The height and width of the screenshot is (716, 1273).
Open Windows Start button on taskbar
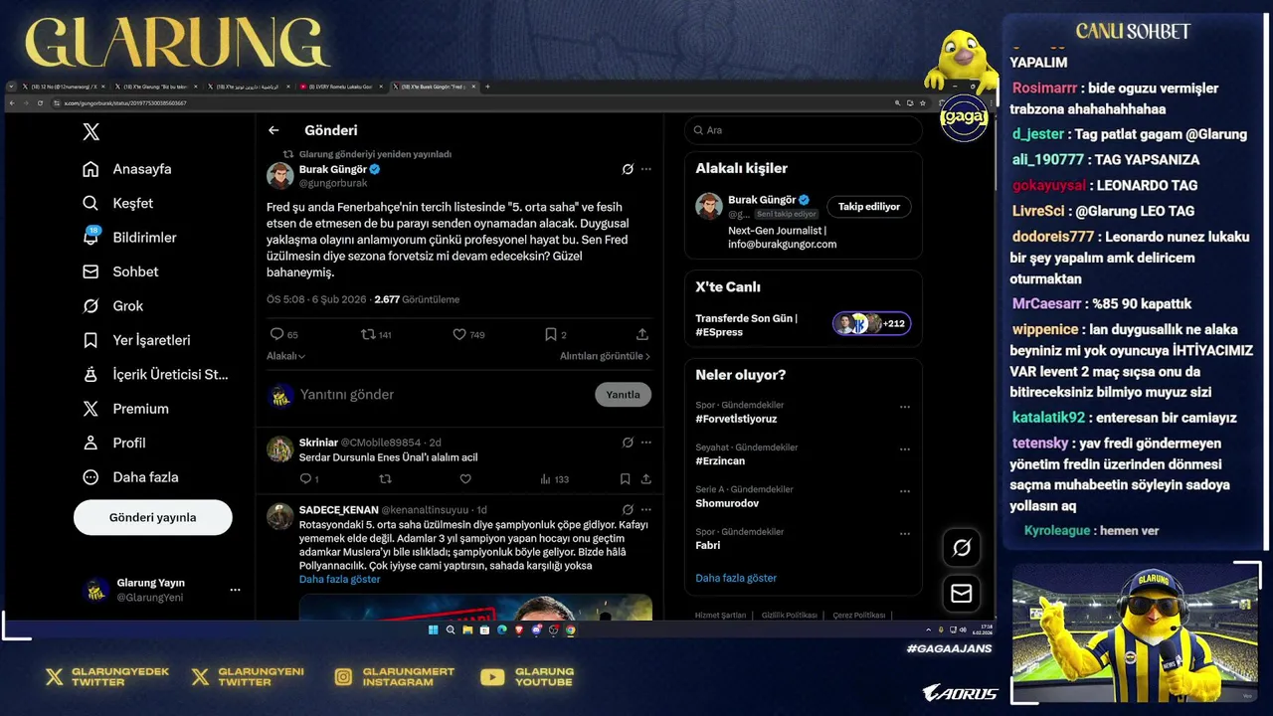434,629
